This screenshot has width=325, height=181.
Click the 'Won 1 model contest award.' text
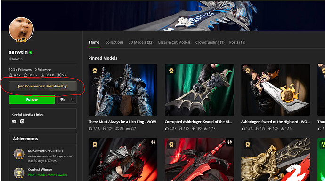[x=48, y=175]
